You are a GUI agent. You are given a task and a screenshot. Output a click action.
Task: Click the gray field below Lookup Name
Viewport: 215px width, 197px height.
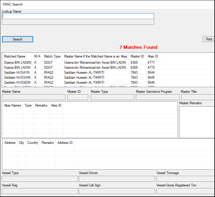(x=78, y=22)
